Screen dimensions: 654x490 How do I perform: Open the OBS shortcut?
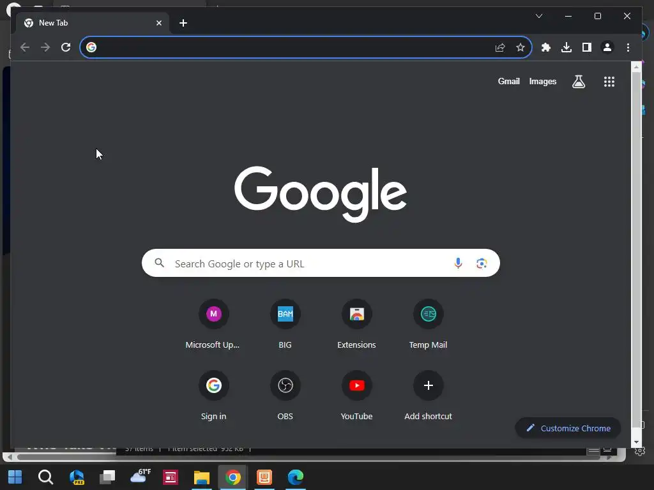pos(285,396)
